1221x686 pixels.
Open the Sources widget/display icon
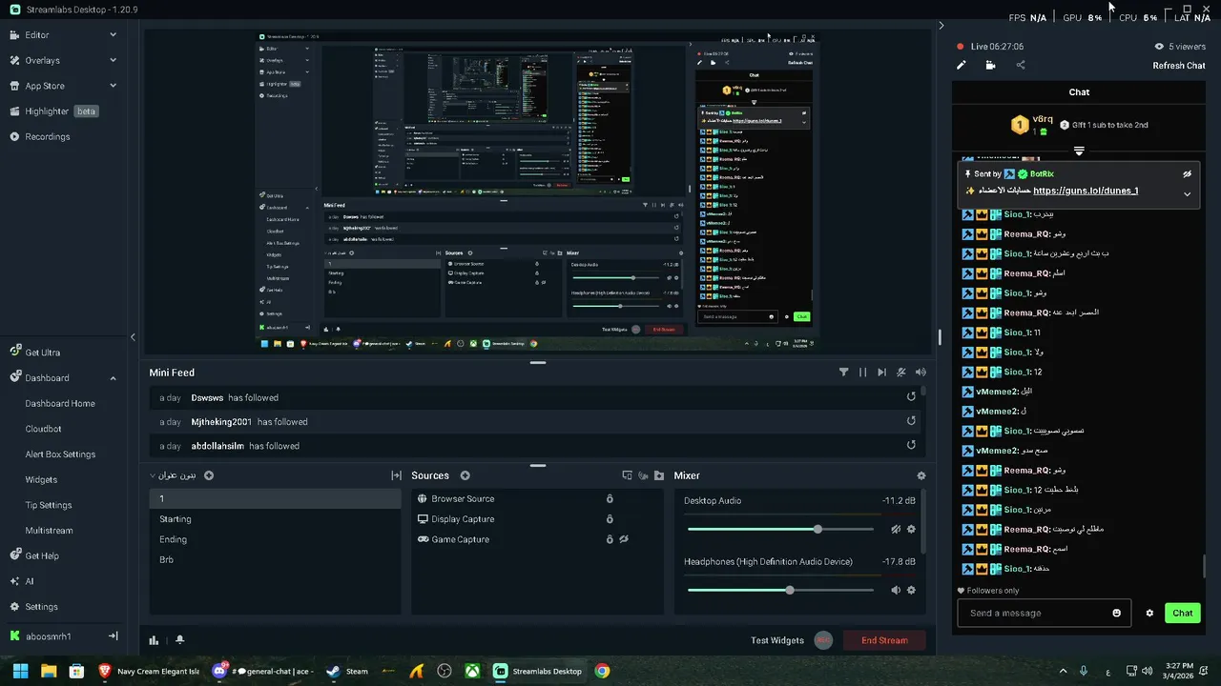627,475
